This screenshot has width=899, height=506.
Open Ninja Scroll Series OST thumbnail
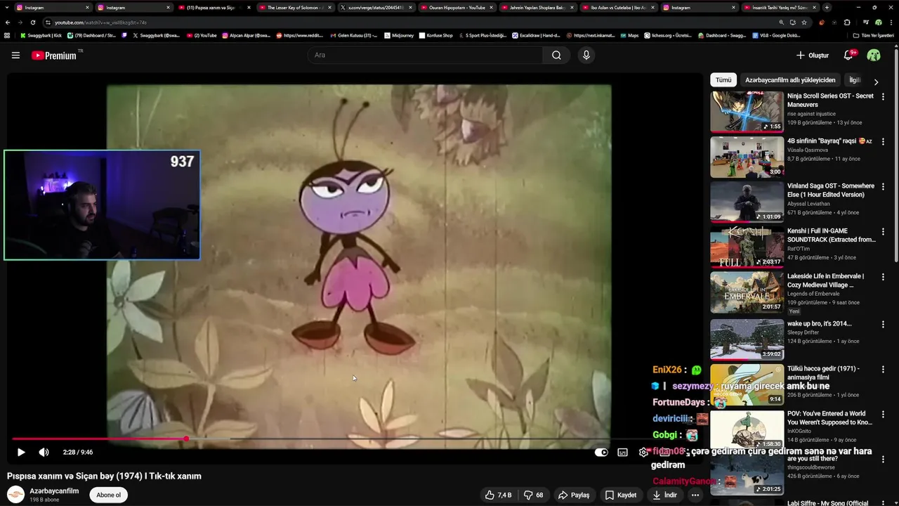click(747, 112)
